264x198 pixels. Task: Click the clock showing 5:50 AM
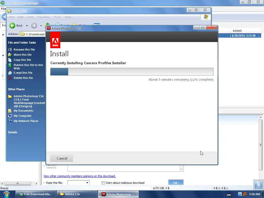pyautogui.click(x=254, y=194)
